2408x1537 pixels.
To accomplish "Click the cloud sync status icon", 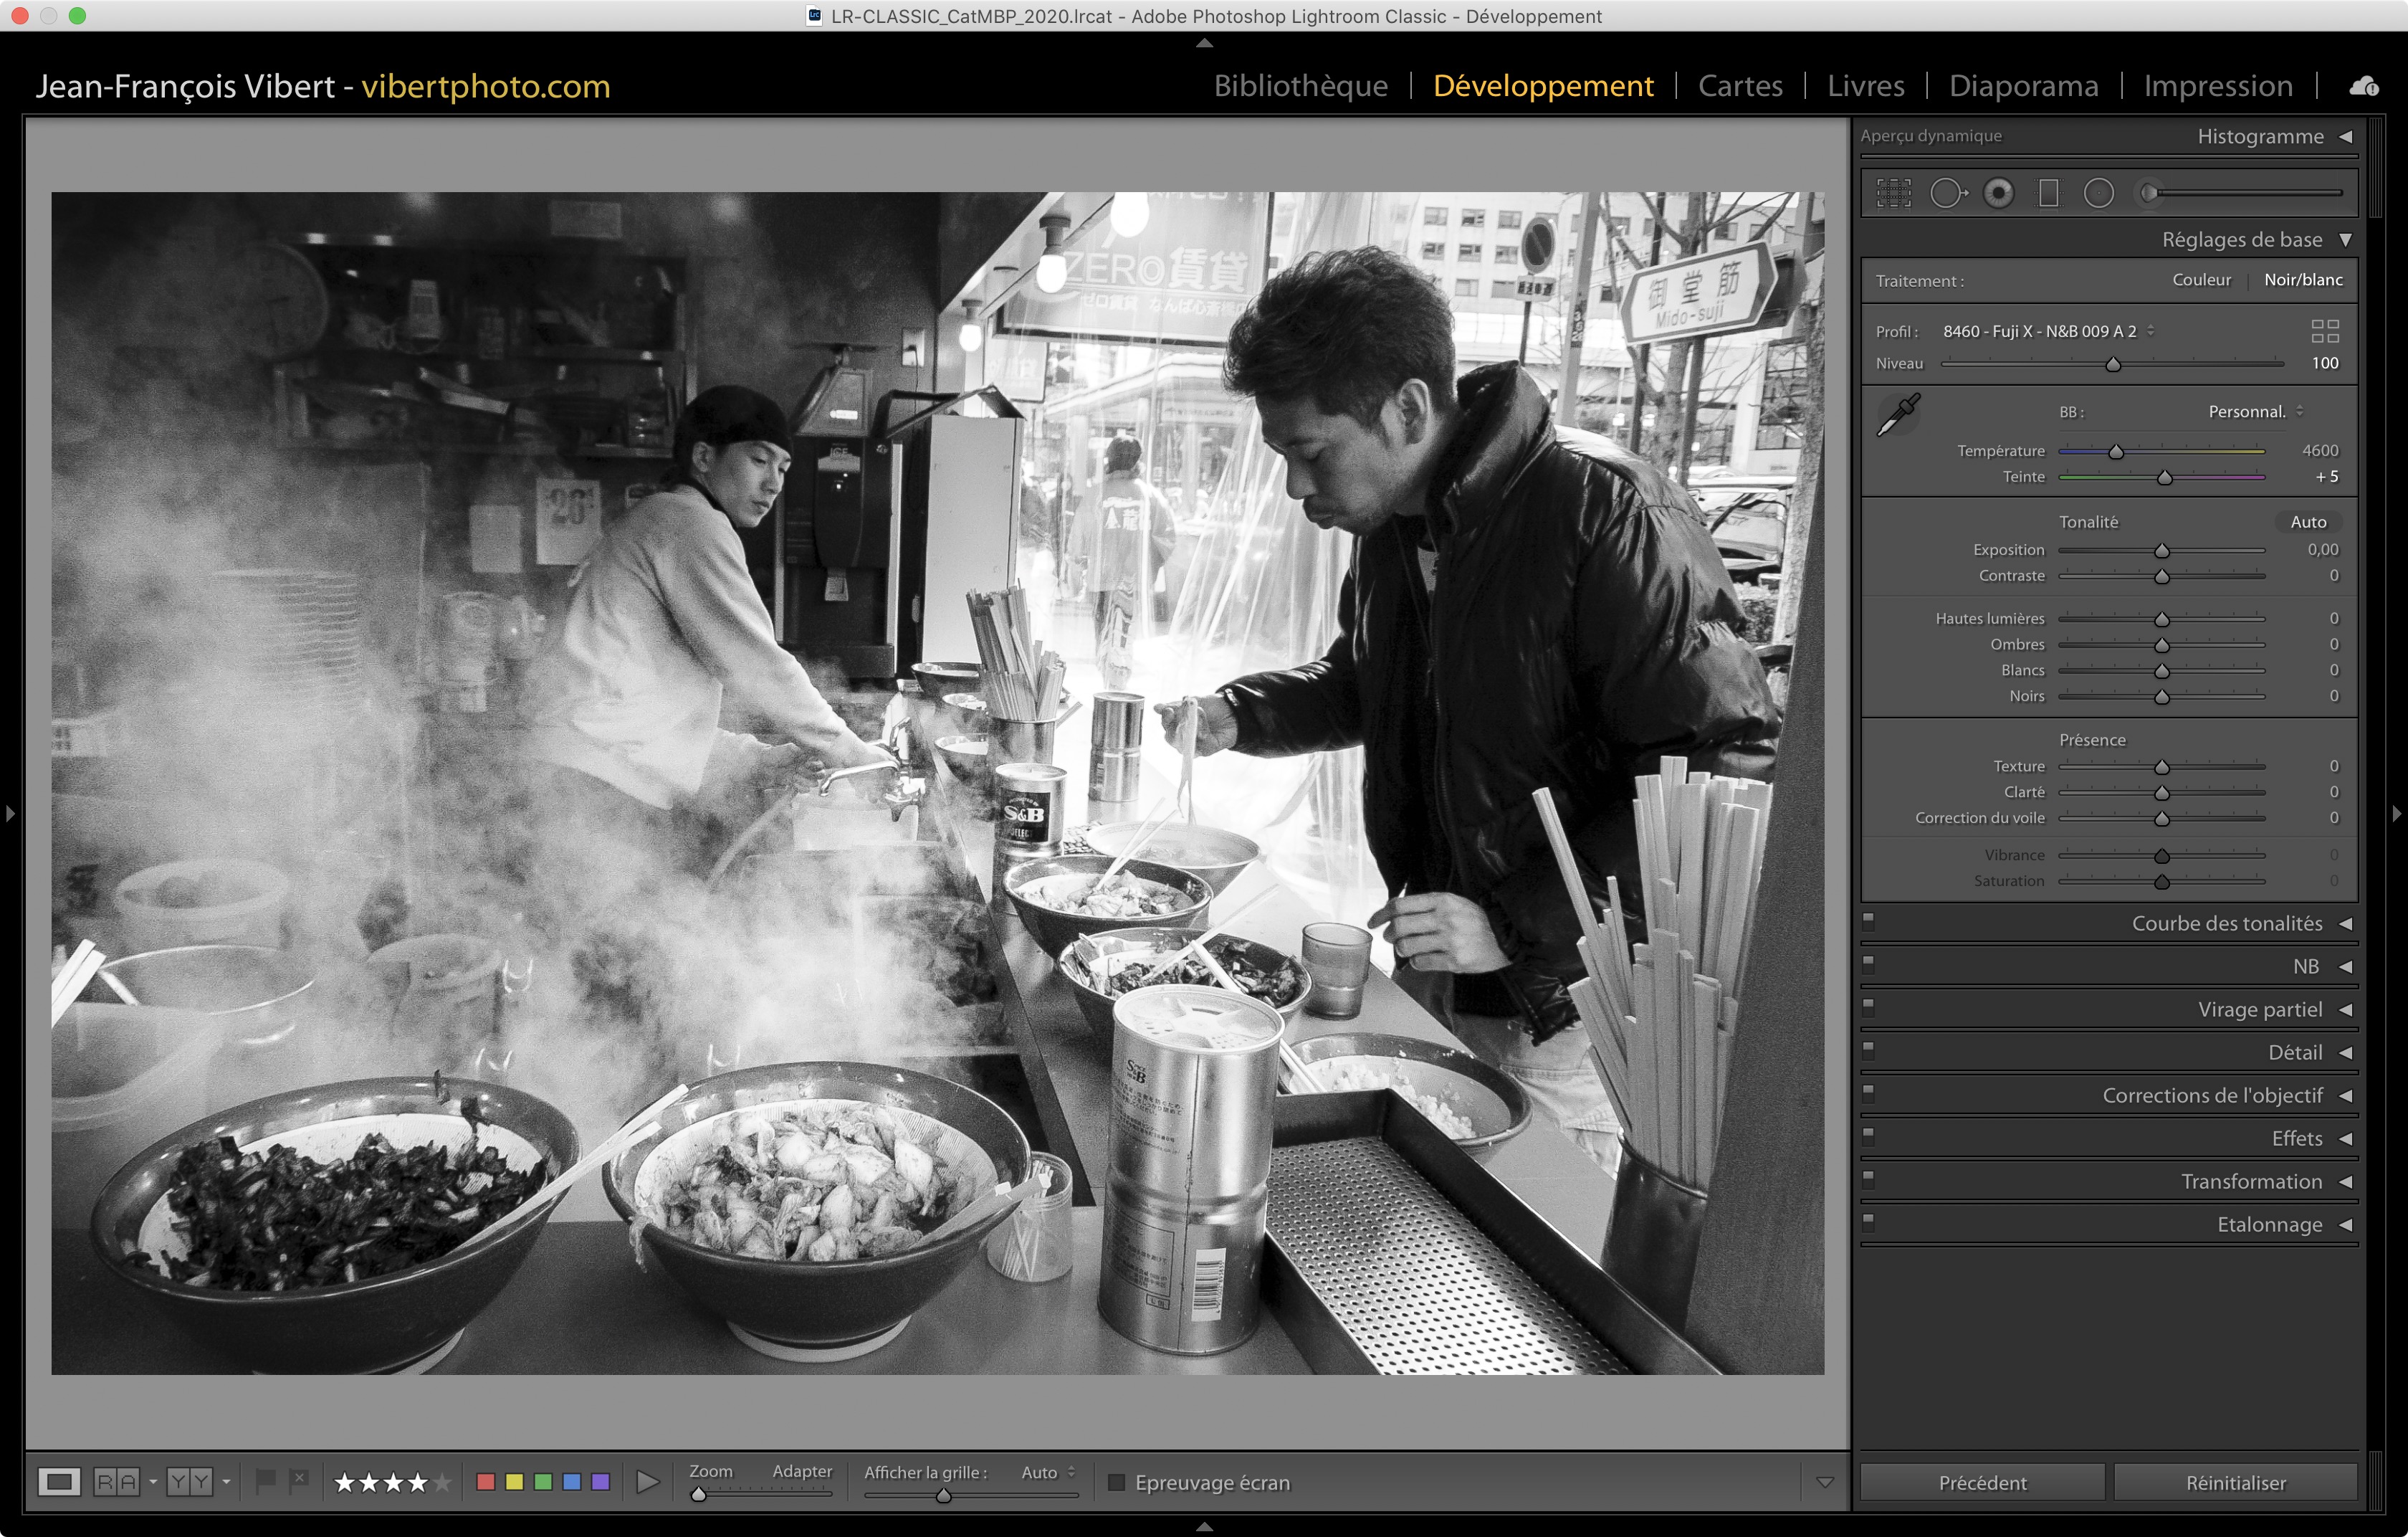I will point(2363,86).
